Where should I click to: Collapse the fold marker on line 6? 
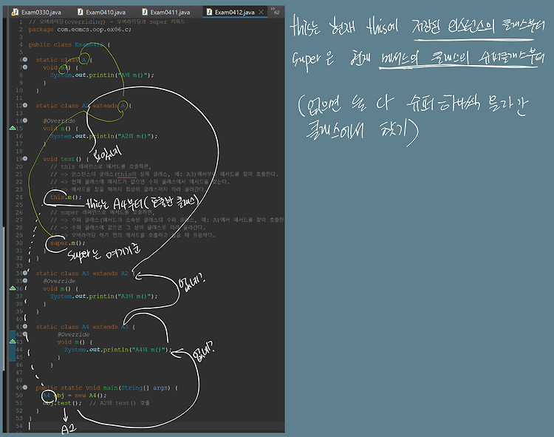25,59
